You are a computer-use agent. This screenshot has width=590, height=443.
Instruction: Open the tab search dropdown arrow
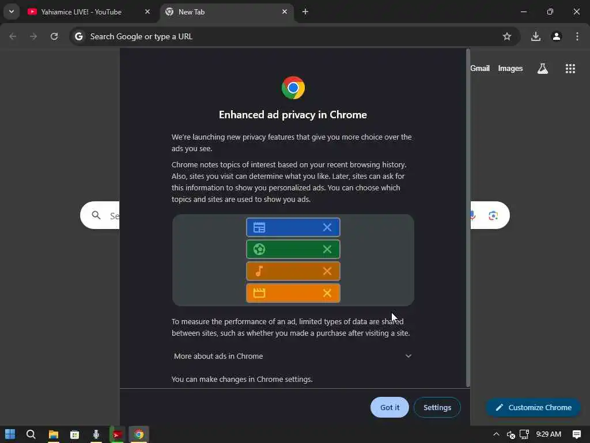[x=12, y=12]
